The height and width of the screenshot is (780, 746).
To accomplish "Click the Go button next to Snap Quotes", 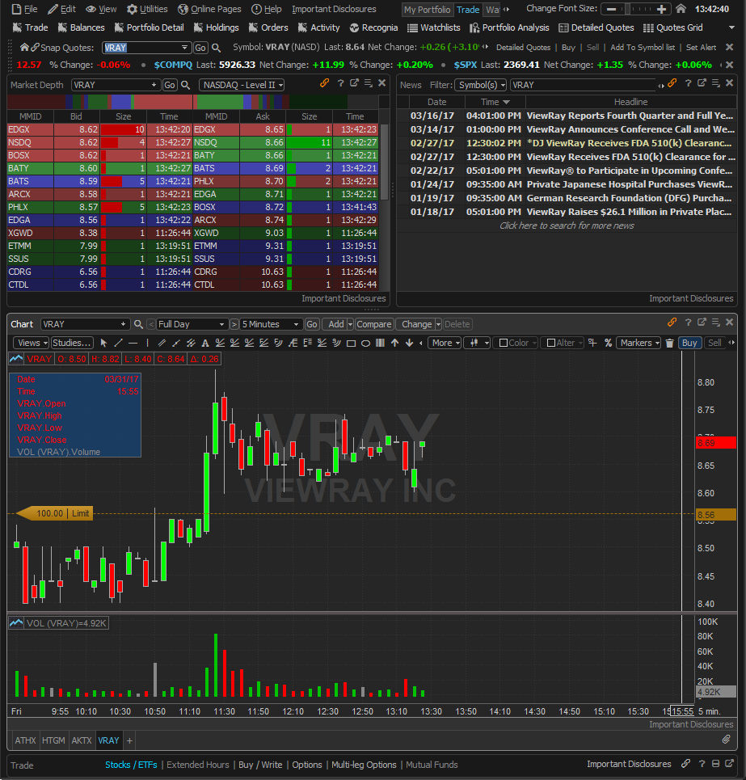I will pyautogui.click(x=200, y=48).
